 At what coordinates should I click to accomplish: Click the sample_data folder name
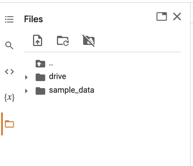pyautogui.click(x=71, y=90)
